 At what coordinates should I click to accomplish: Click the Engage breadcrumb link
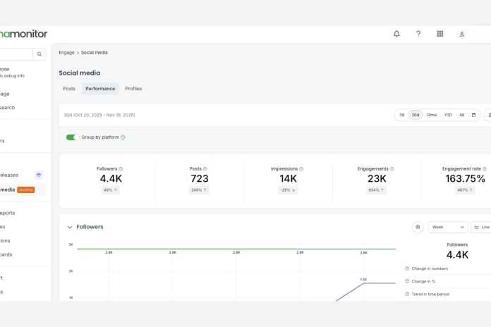coord(66,53)
